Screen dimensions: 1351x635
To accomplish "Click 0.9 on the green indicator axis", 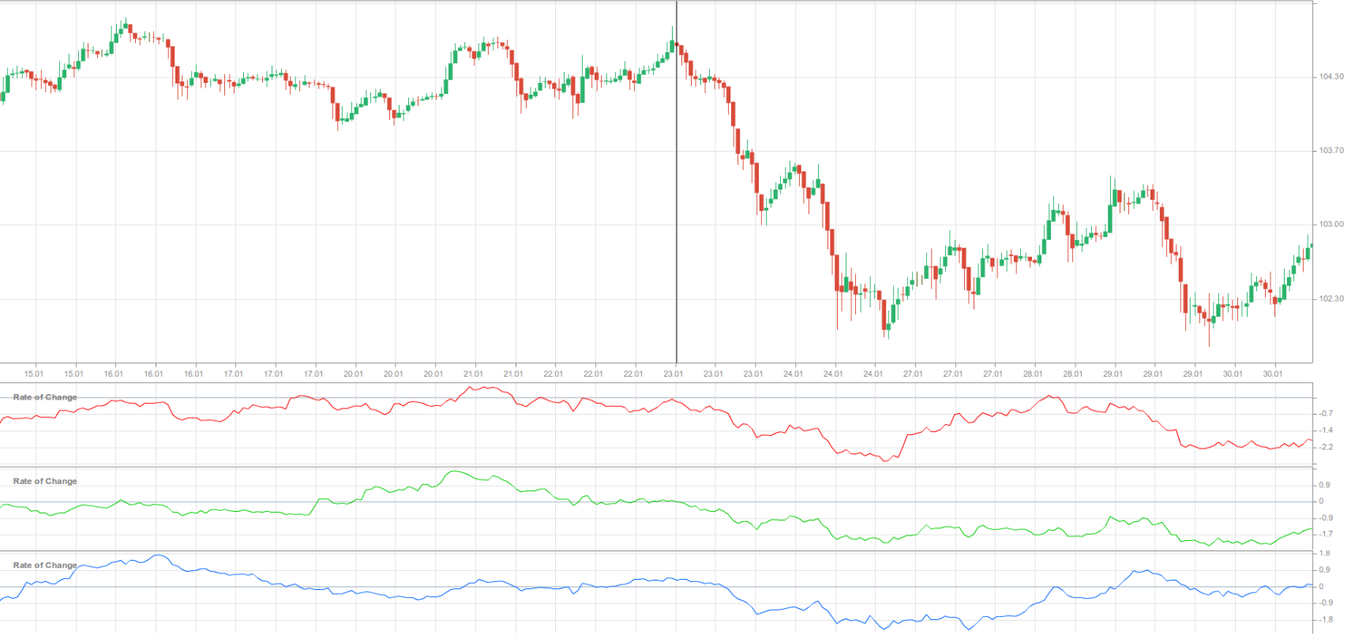I will coord(1324,485).
